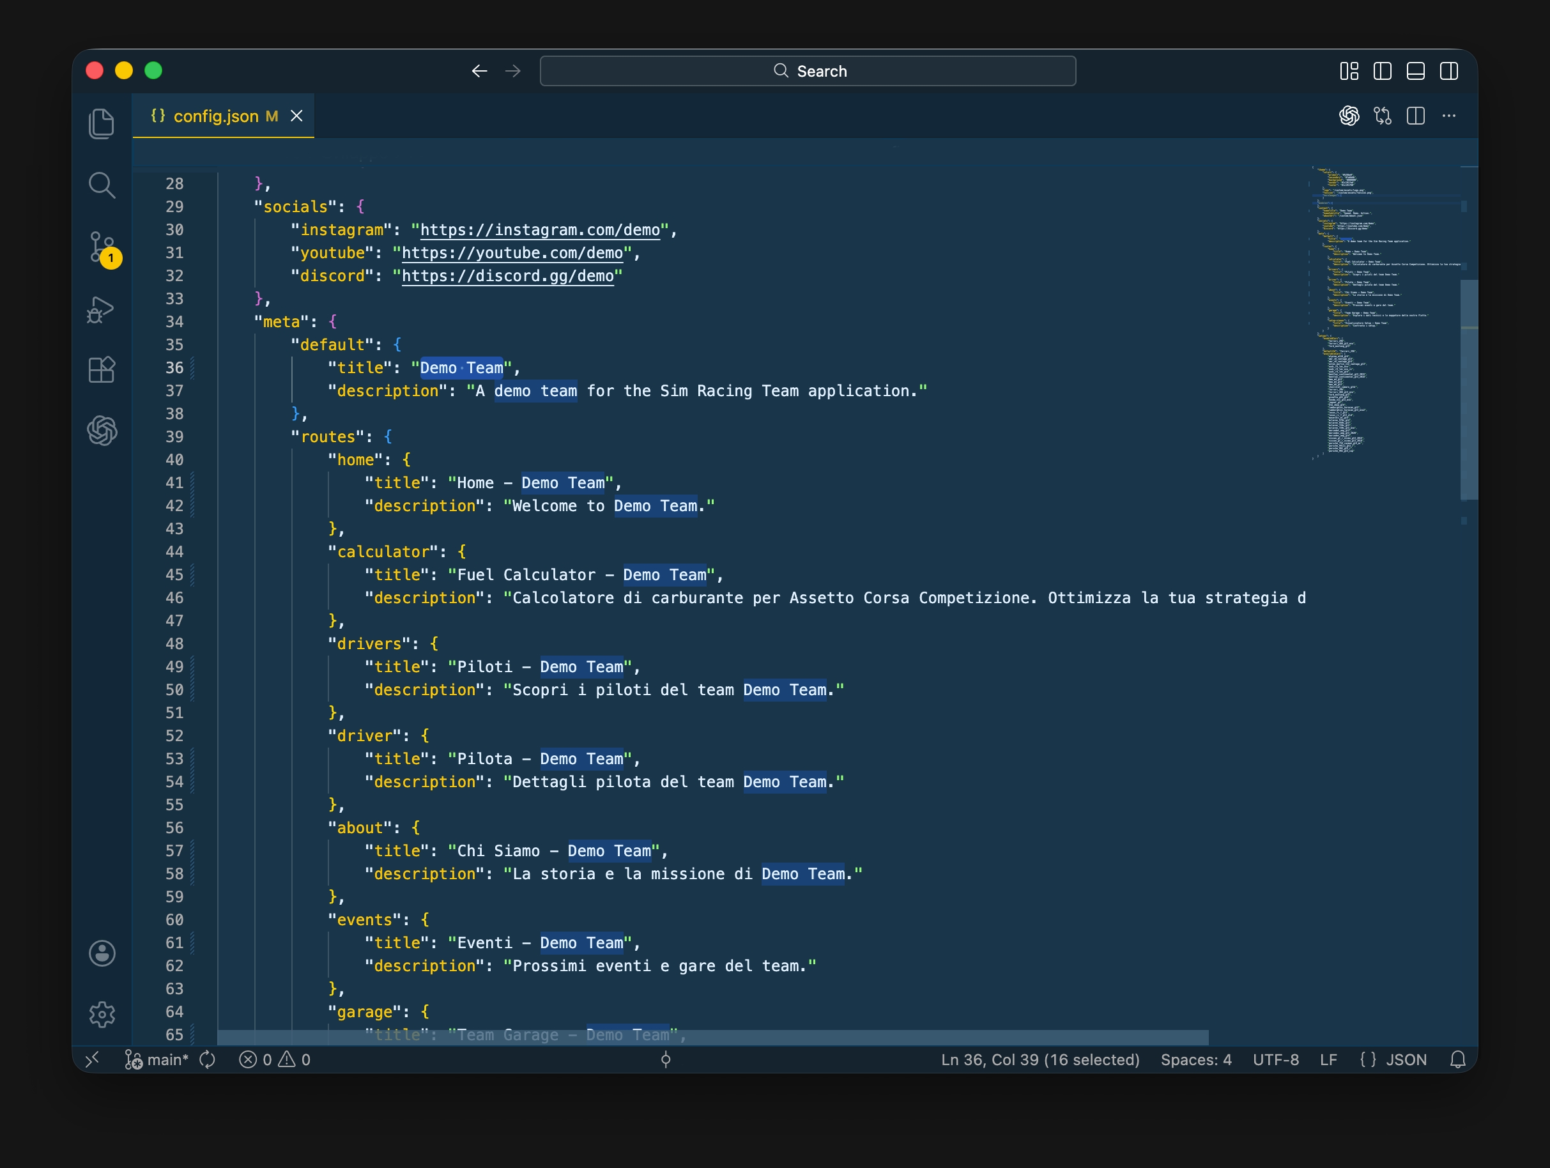Toggle the primary sidebar visibility
This screenshot has width=1550, height=1168.
[x=1382, y=71]
